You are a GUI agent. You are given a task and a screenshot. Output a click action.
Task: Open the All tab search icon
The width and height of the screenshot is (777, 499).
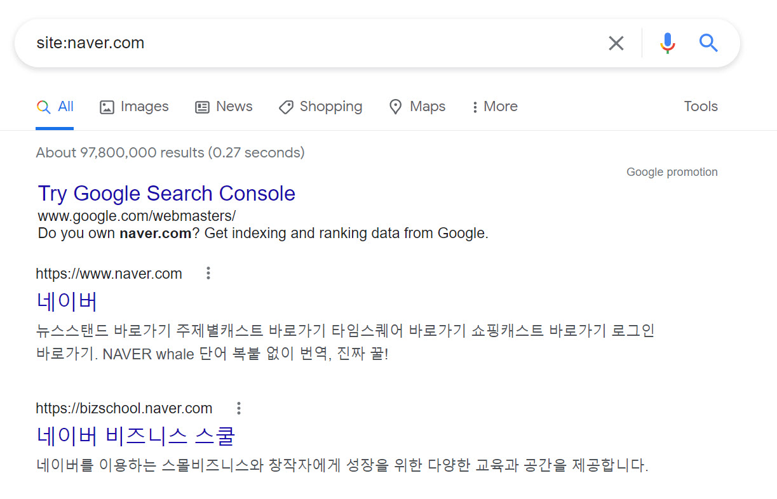pos(43,106)
